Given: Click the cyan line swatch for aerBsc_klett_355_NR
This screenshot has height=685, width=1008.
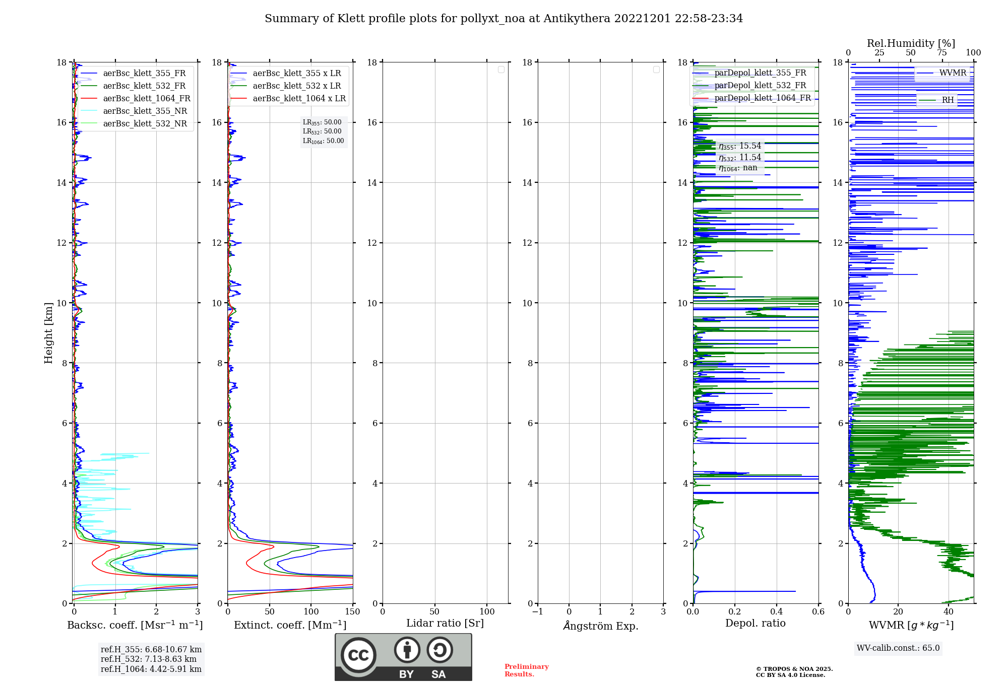Looking at the screenshot, I should [x=89, y=111].
